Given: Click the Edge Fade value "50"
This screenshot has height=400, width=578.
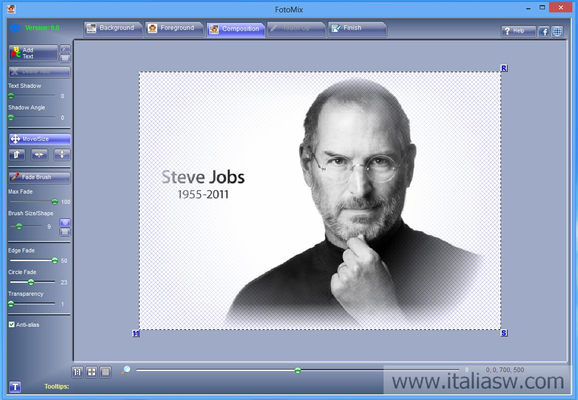Looking at the screenshot, I should 64,261.
